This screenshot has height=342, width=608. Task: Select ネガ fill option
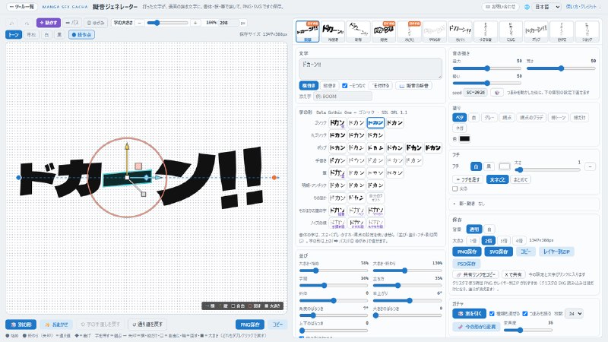460,128
